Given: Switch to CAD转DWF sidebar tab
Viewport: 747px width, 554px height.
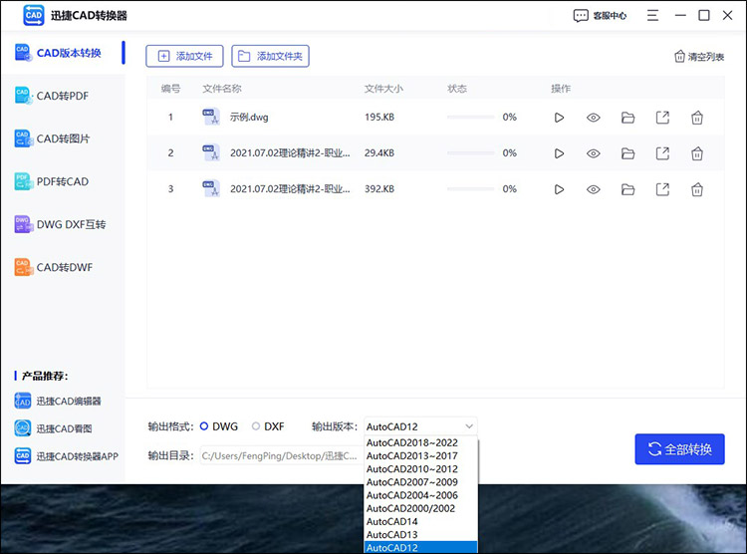Looking at the screenshot, I should tap(63, 267).
